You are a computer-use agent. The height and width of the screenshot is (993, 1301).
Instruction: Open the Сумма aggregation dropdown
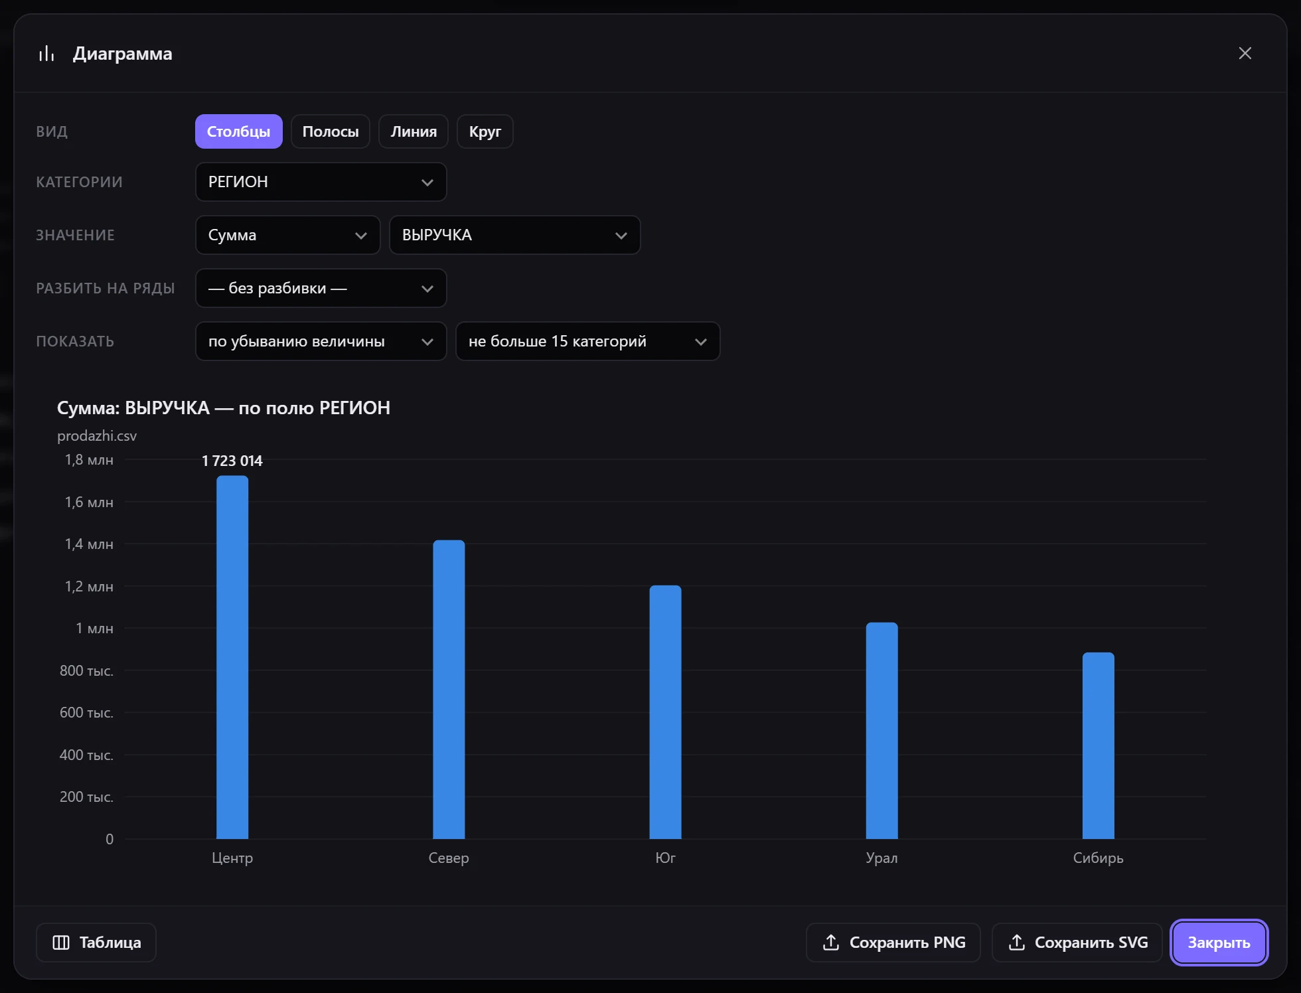coord(287,235)
